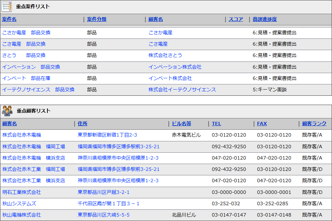Screen dimensions: 332x221
Task: Sort by 案件分類 column header
Action: coord(97,20)
